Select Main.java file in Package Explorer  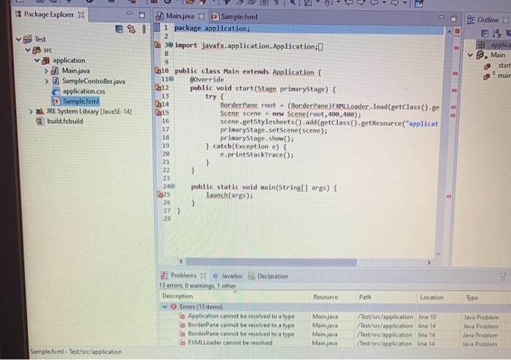pyautogui.click(x=76, y=71)
